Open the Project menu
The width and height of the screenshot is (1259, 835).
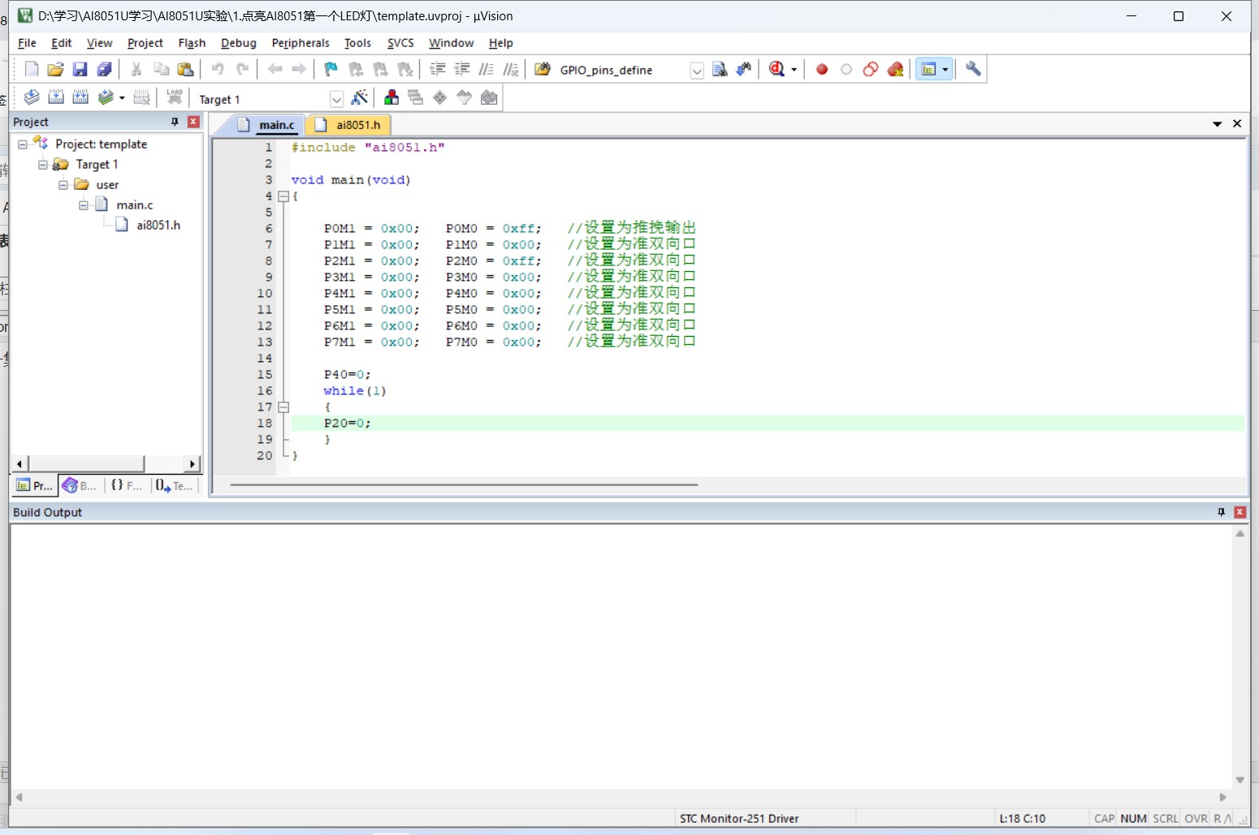(x=145, y=43)
